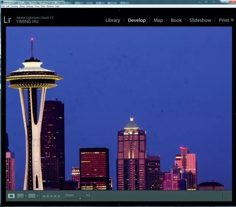Set the five-star rating

click(59, 196)
